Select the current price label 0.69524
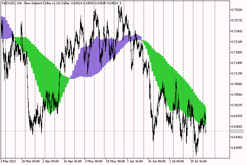 (237, 131)
